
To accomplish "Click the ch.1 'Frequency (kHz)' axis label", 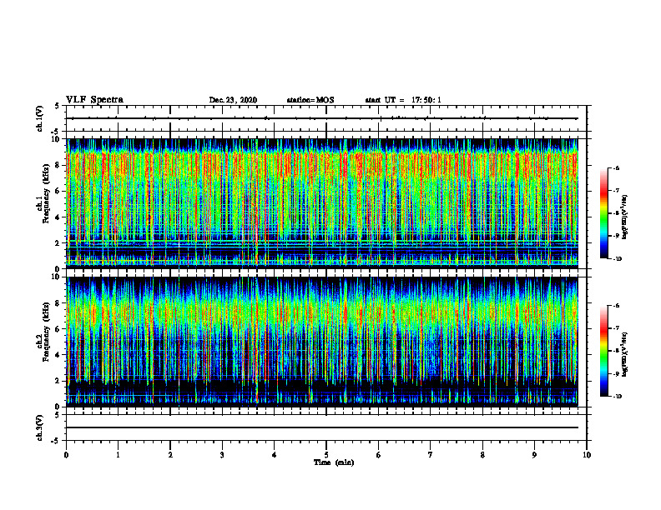I will coord(46,195).
